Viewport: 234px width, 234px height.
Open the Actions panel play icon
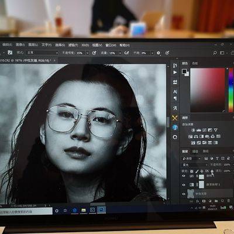pyautogui.click(x=175, y=73)
